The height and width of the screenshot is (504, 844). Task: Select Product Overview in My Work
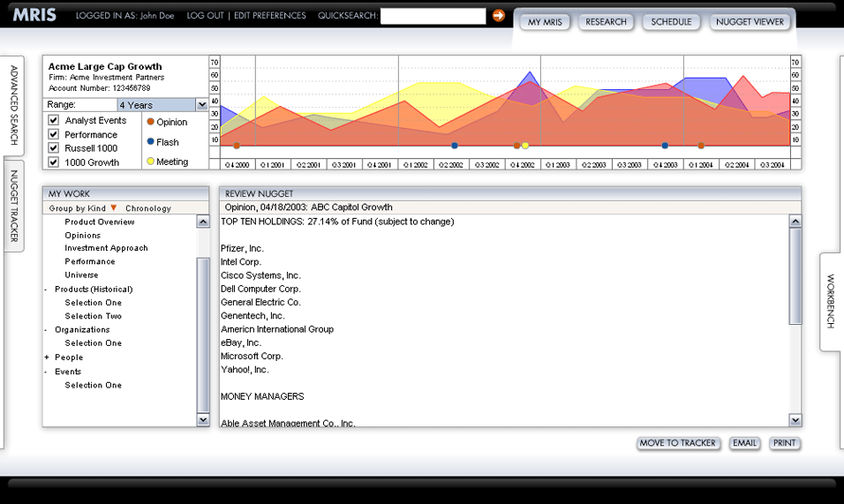100,222
